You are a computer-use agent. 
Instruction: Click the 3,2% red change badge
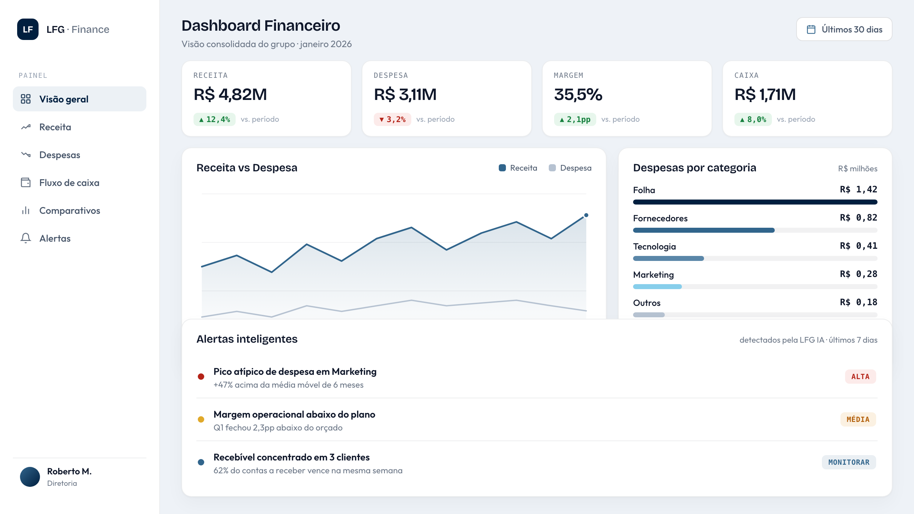tap(392, 119)
